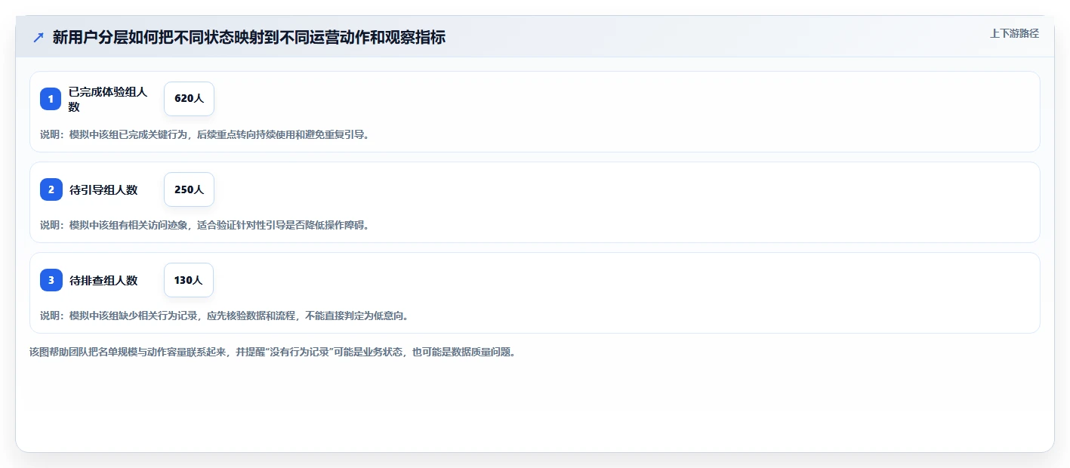
Task: Select the 250人 value chip
Action: click(x=189, y=189)
